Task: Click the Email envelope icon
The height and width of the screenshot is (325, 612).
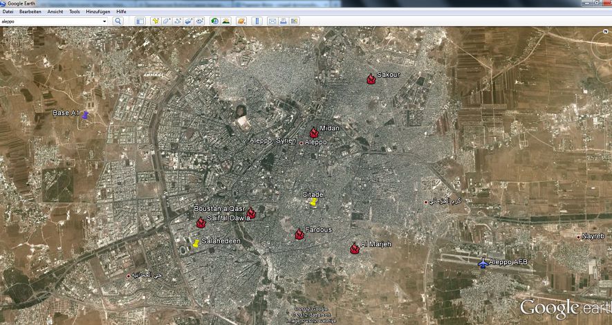Action: coord(272,21)
